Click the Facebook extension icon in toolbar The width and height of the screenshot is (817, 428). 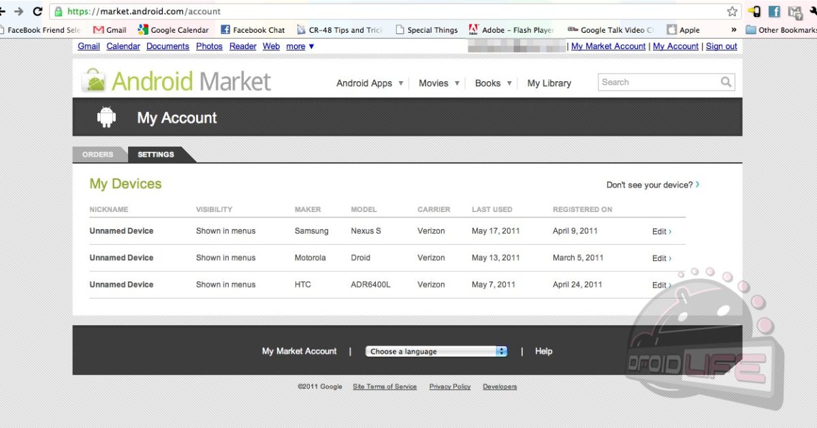774,12
